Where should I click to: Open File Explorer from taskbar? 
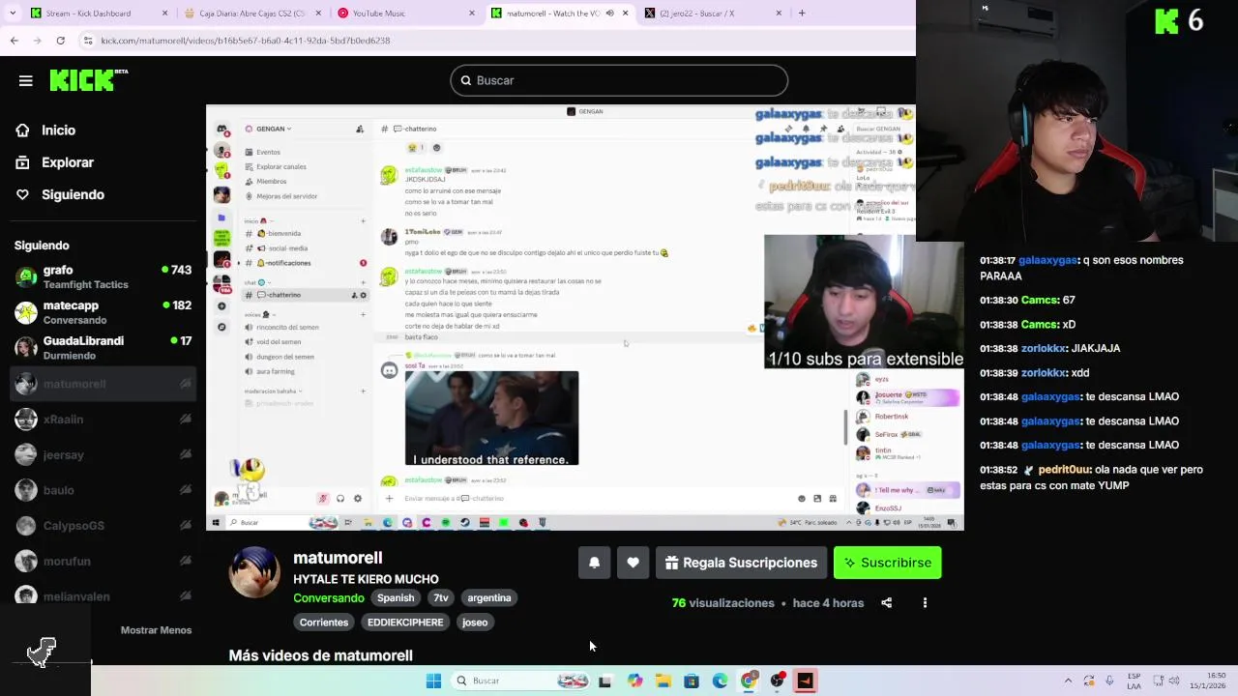point(663,681)
